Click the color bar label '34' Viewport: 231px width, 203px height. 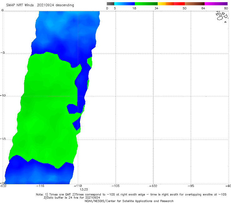156,8
